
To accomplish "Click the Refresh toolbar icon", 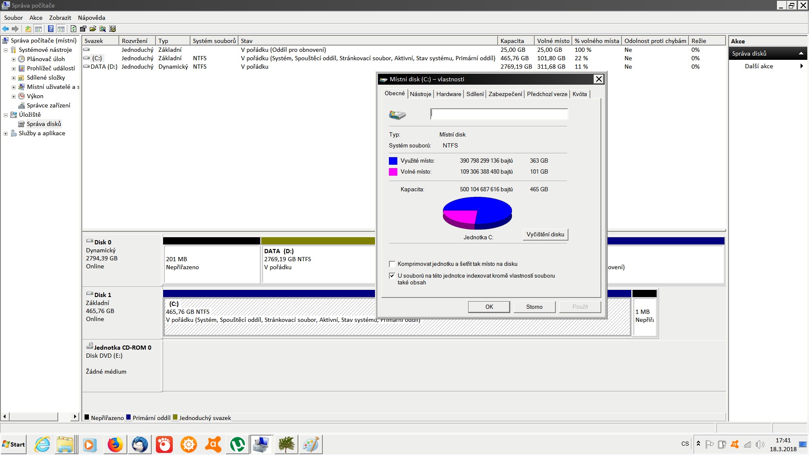I will click(x=73, y=29).
